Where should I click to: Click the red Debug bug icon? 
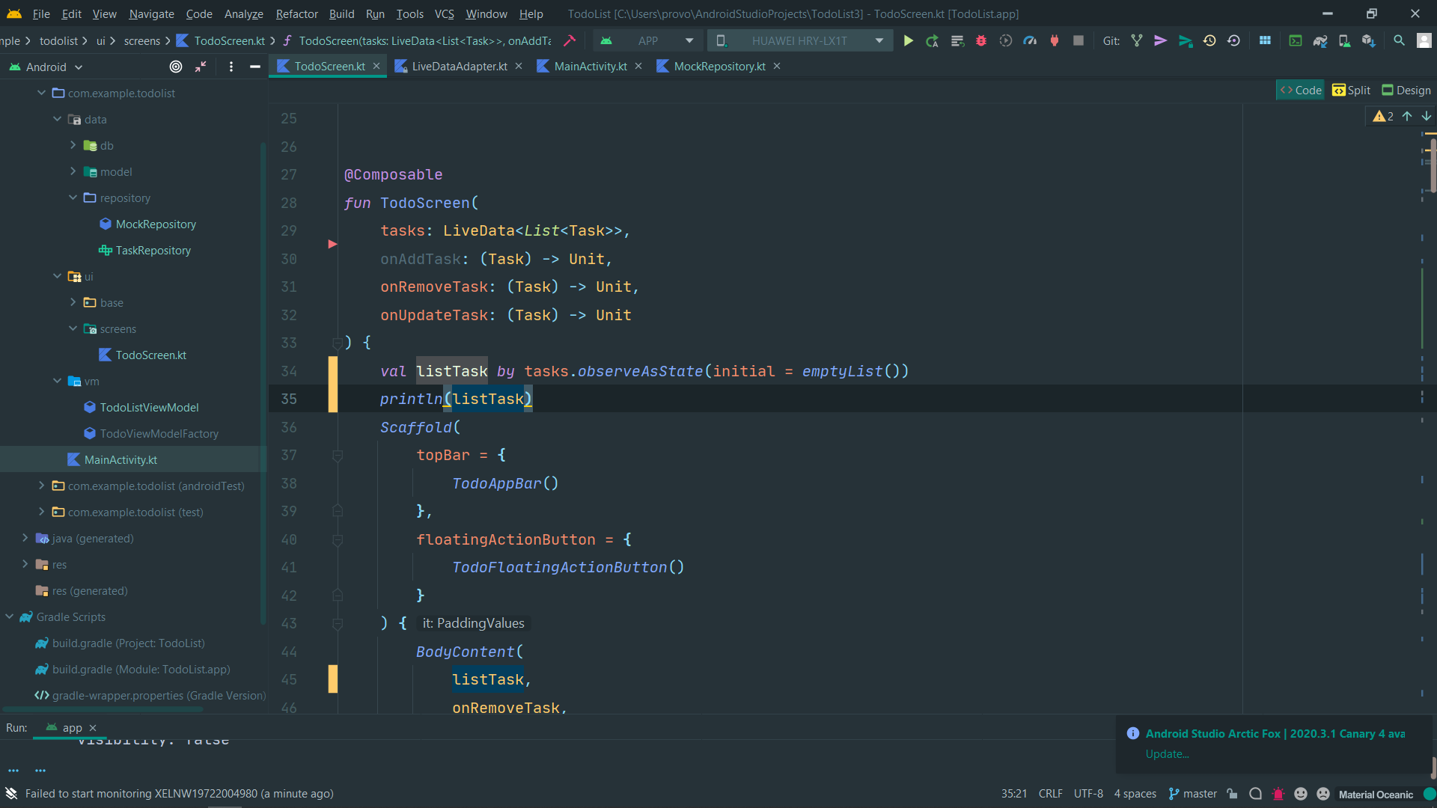point(980,41)
